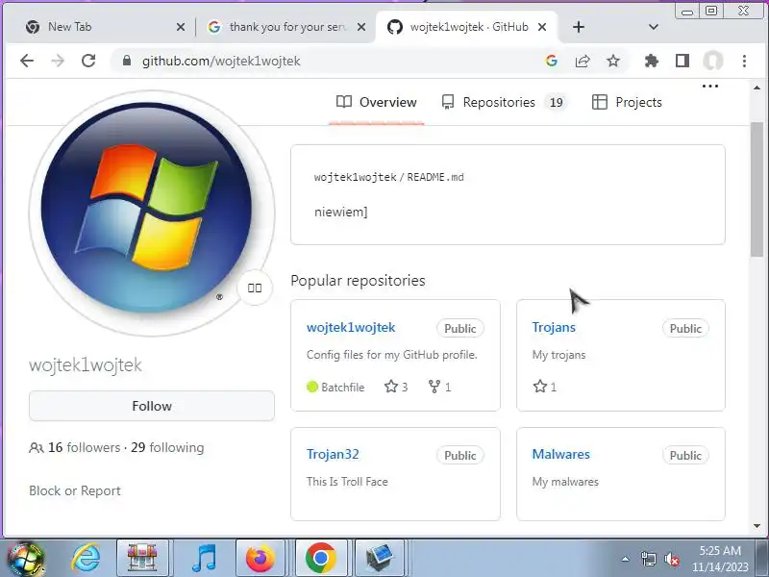The width and height of the screenshot is (769, 577).
Task: Switch to the Google 'thank you' tab
Action: [x=285, y=27]
